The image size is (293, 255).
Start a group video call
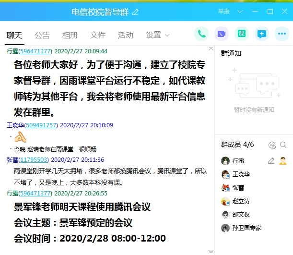point(222,34)
